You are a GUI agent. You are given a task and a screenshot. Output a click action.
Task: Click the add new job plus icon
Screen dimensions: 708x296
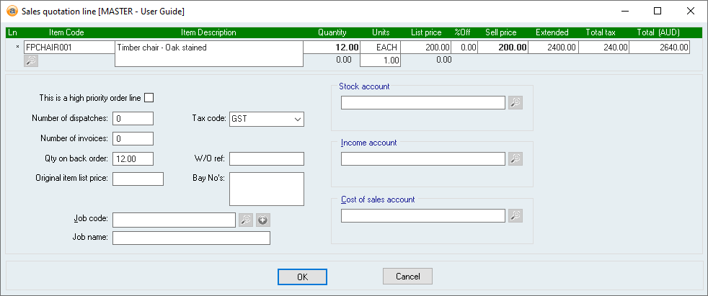pos(263,220)
